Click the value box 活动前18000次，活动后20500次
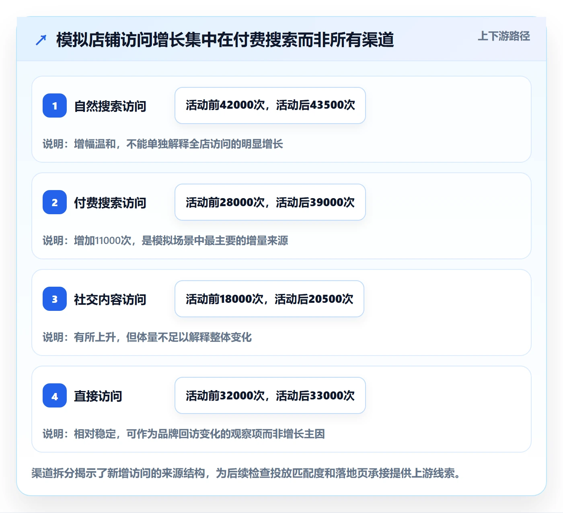 (x=269, y=299)
